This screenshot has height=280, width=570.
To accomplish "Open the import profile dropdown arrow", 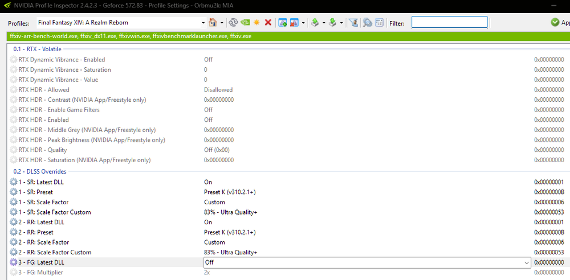I will pyautogui.click(x=341, y=23).
